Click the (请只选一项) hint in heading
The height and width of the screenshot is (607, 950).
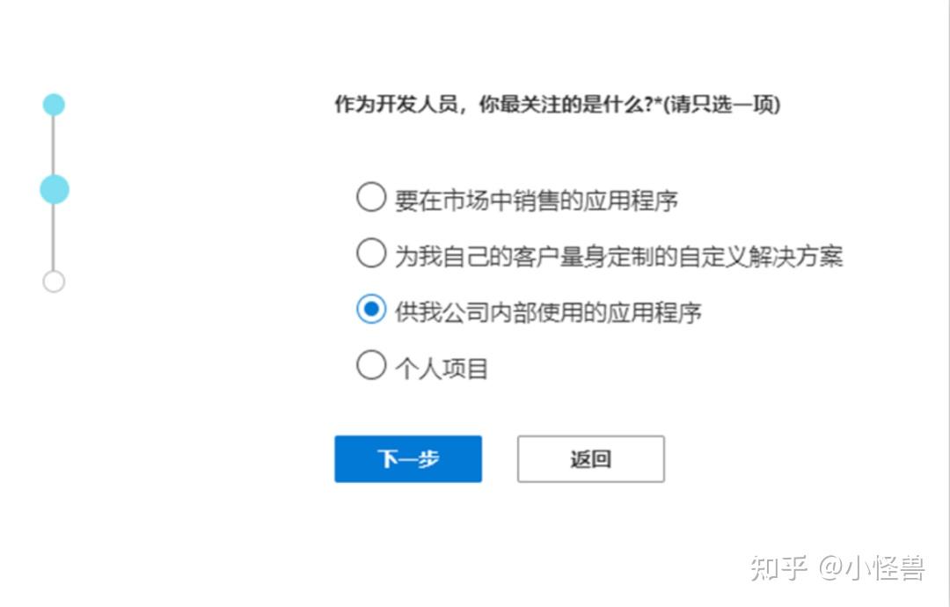coord(721,105)
